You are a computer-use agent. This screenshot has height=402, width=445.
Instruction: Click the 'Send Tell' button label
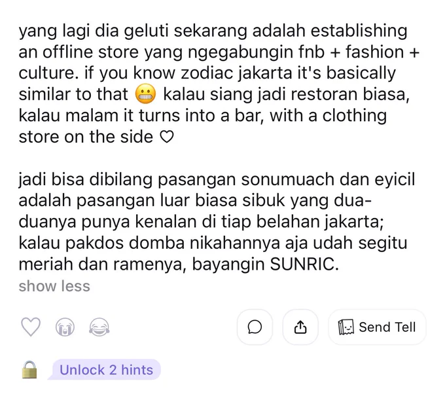(387, 327)
